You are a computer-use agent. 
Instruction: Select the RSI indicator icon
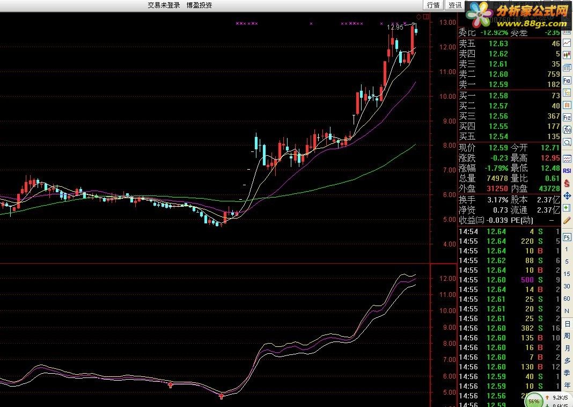point(567,171)
